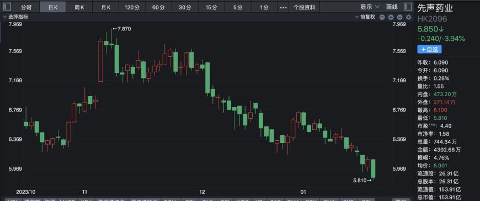Screen dimensions: 480x201
Task: Open the 前复权 adjustment dropdown
Action: 365,17
